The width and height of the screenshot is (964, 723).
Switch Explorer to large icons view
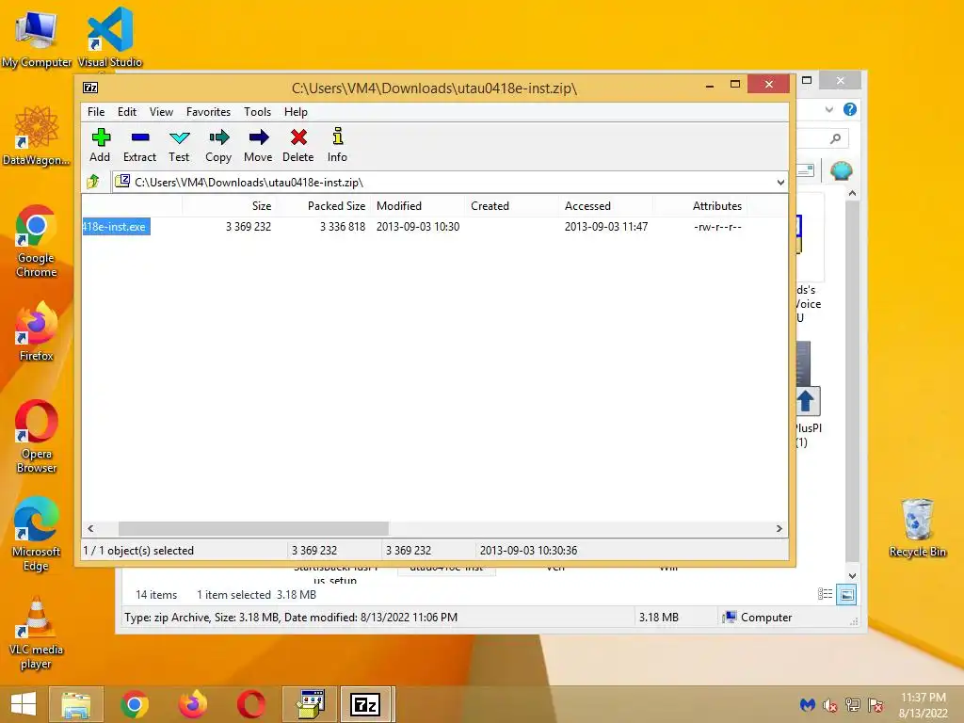(x=846, y=594)
